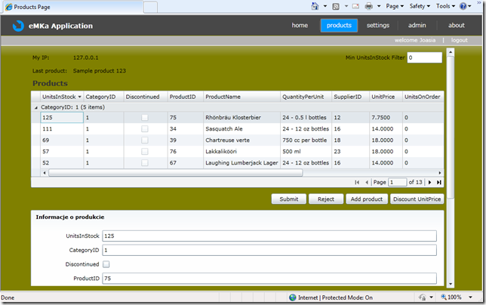Open the Page menu dropdown

click(x=395, y=6)
